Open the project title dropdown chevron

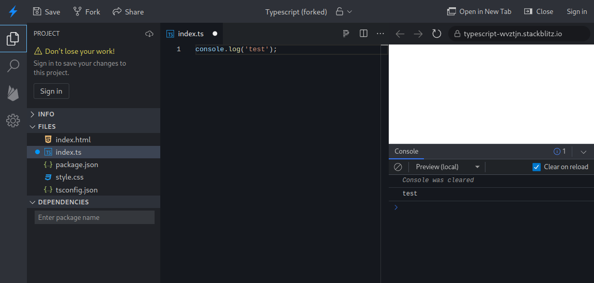pyautogui.click(x=349, y=12)
